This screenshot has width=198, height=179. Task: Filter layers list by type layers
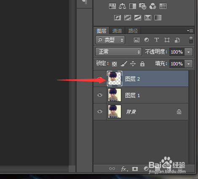coord(157,40)
